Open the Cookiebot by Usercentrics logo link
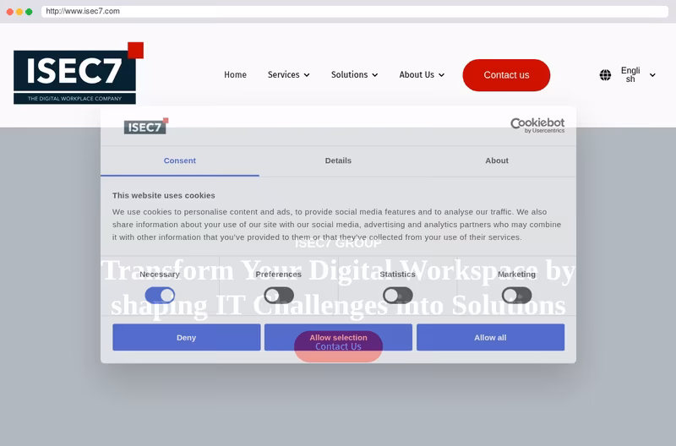 [x=537, y=125]
